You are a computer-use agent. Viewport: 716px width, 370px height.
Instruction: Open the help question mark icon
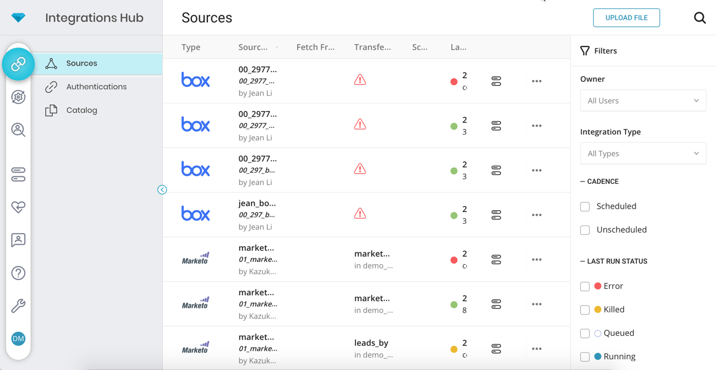(18, 273)
